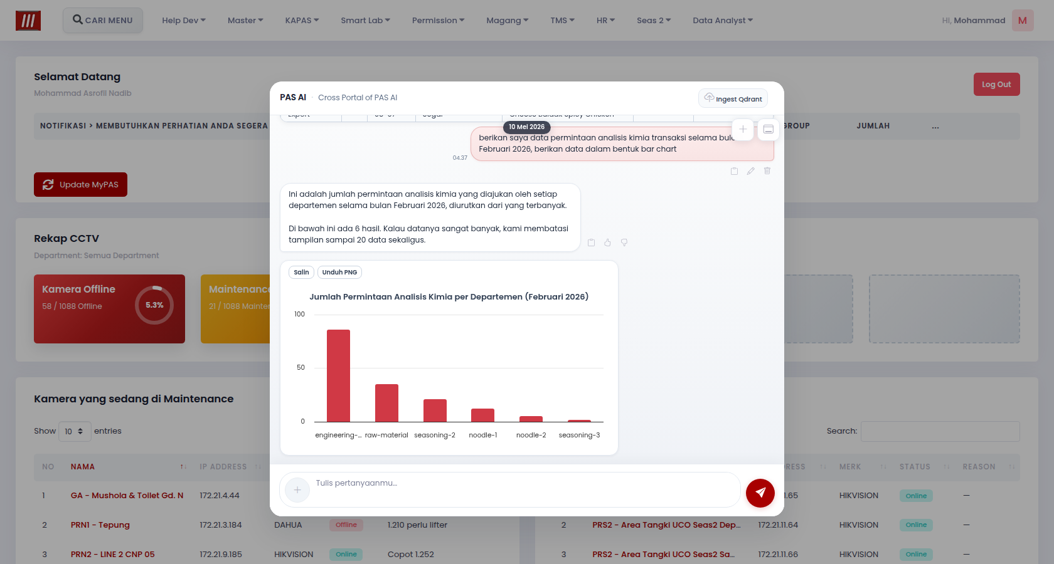Click the Kamera Offline red card
The height and width of the screenshot is (564, 1054).
click(x=109, y=309)
